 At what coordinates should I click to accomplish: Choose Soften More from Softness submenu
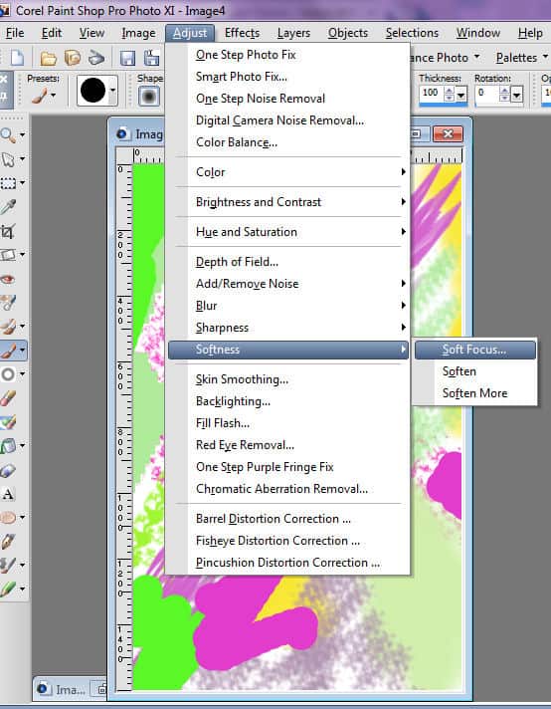[x=475, y=393]
